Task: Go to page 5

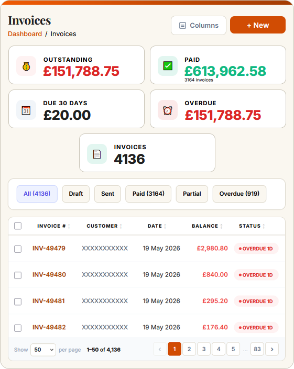Action: [233, 349]
